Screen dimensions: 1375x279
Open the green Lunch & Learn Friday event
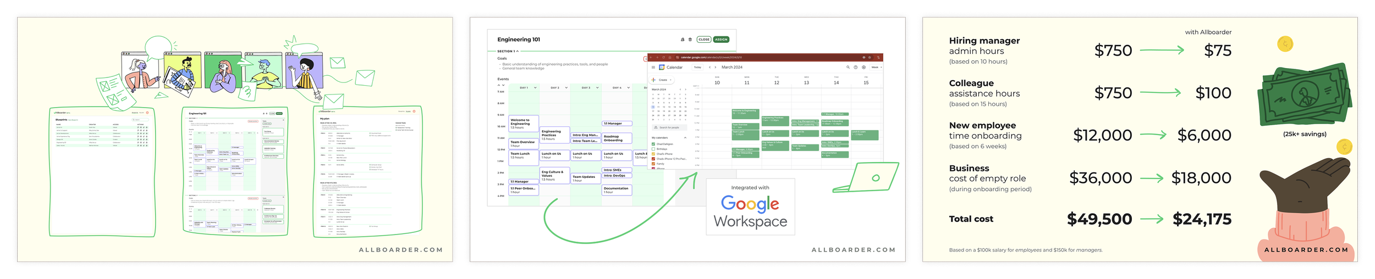pyautogui.click(x=865, y=135)
